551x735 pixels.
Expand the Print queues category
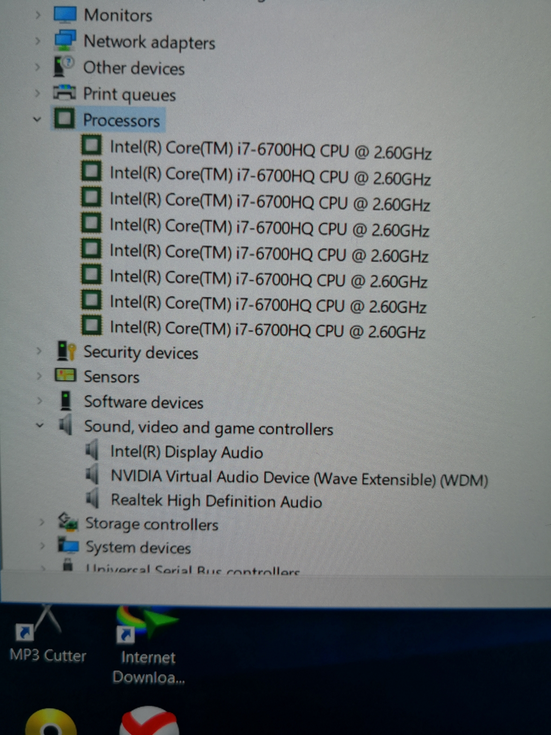37,93
